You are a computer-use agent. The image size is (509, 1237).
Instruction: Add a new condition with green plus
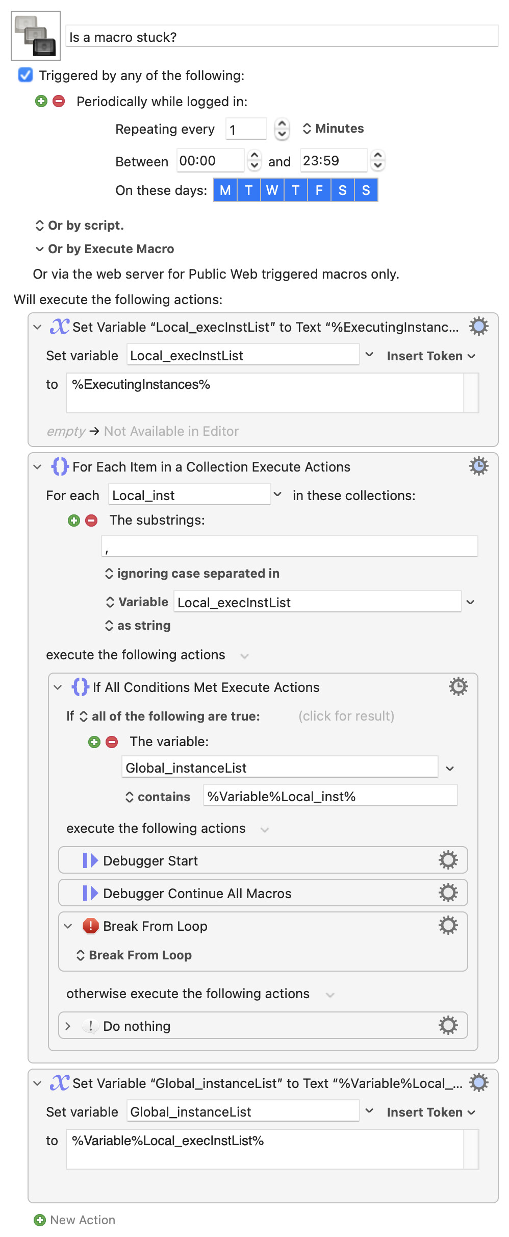pyautogui.click(x=94, y=742)
